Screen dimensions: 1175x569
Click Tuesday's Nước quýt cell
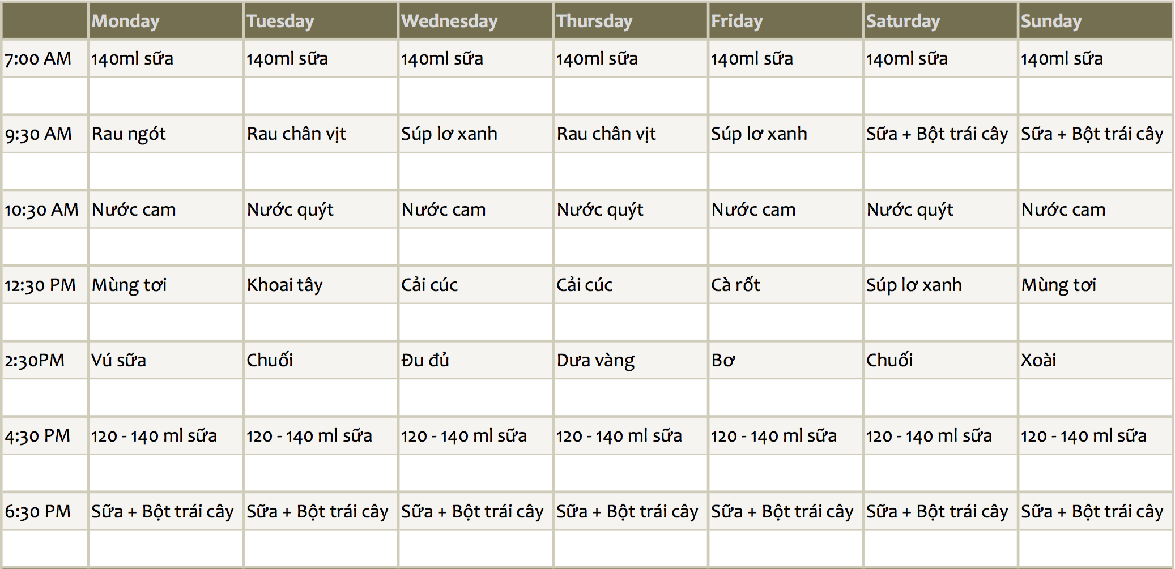pyautogui.click(x=321, y=209)
